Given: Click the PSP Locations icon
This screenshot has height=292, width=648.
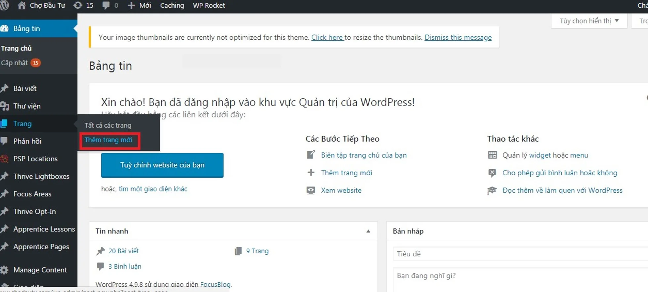Looking at the screenshot, I should (4, 159).
